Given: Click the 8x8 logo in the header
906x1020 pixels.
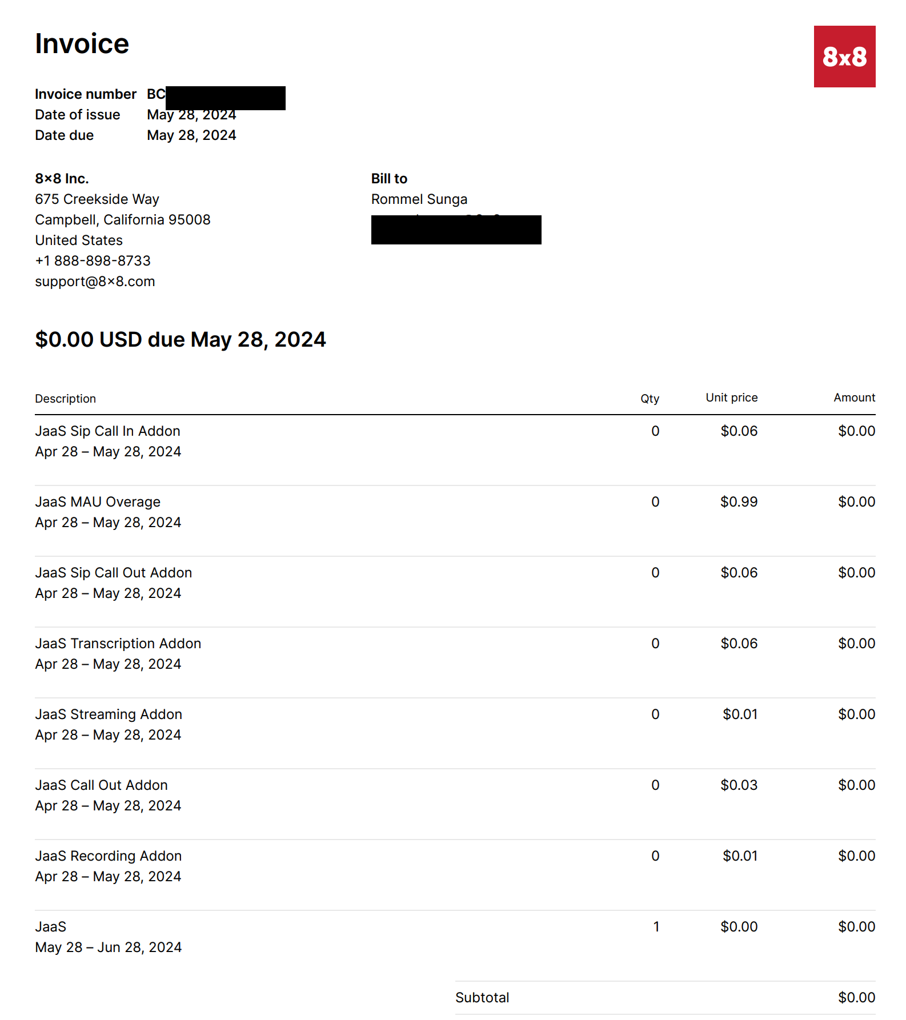Looking at the screenshot, I should [x=844, y=57].
